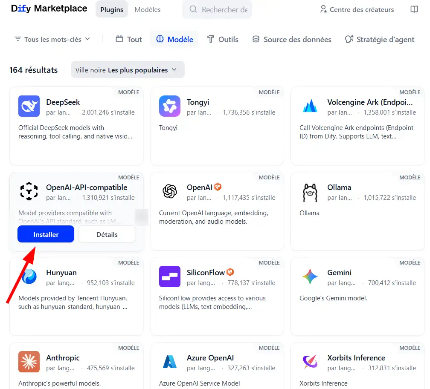
Task: Select the Outils category filter
Action: click(223, 39)
